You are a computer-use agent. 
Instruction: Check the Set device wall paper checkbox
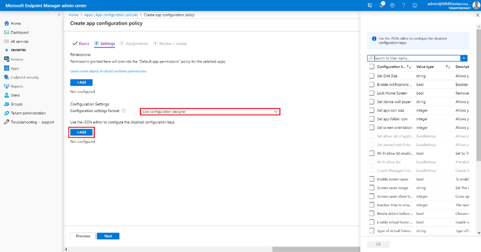click(x=372, y=102)
